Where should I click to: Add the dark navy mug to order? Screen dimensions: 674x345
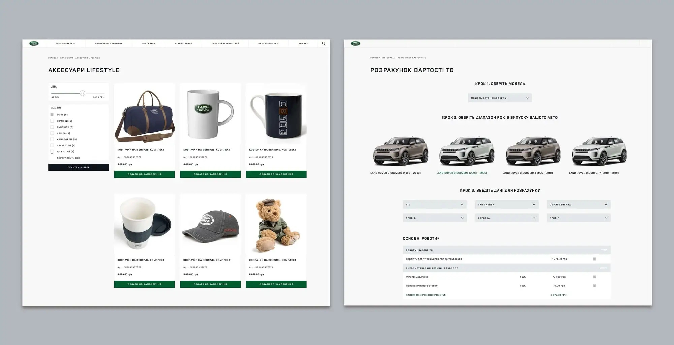(276, 174)
